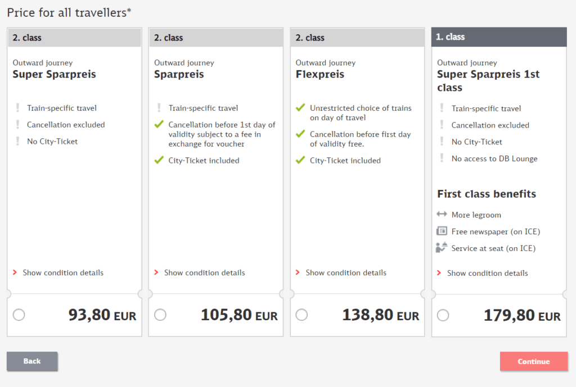Click the More legroom arrows icon

click(x=442, y=215)
